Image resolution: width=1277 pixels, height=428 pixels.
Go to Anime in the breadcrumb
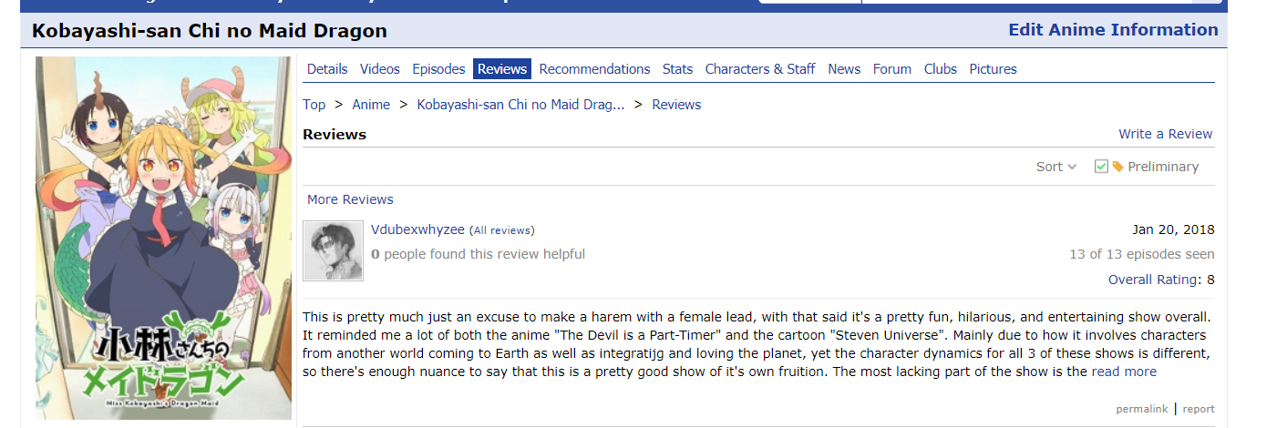coord(371,105)
